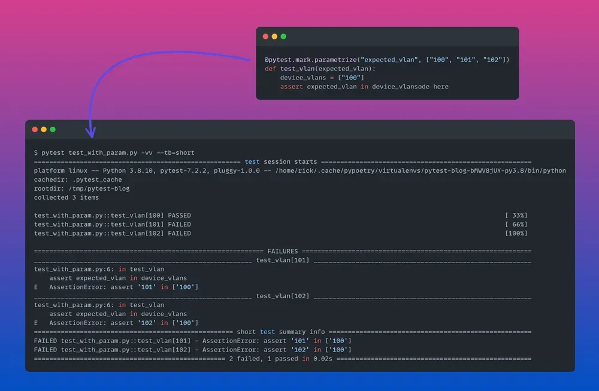This screenshot has width=599, height=391.
Task: Minimize terminal window using yellow dot
Action: click(x=44, y=129)
